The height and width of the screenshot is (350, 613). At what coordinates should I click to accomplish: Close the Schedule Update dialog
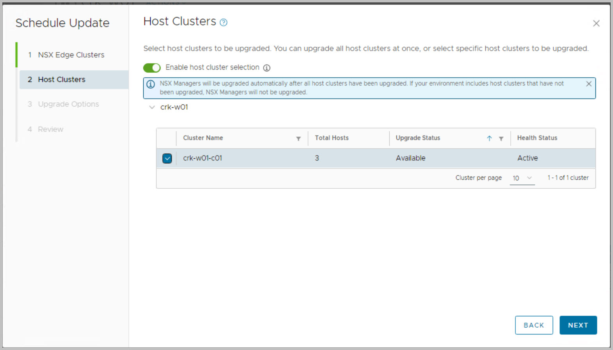[x=596, y=23]
